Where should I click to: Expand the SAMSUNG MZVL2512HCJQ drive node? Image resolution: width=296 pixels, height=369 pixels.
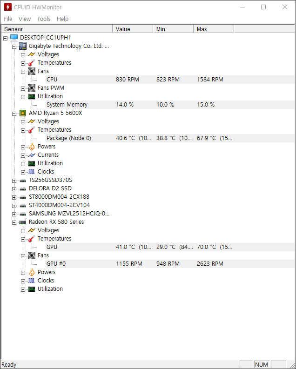14,214
